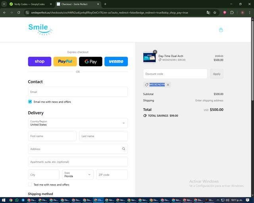
Task: Open the shopping bag cart icon
Action: [x=221, y=30]
